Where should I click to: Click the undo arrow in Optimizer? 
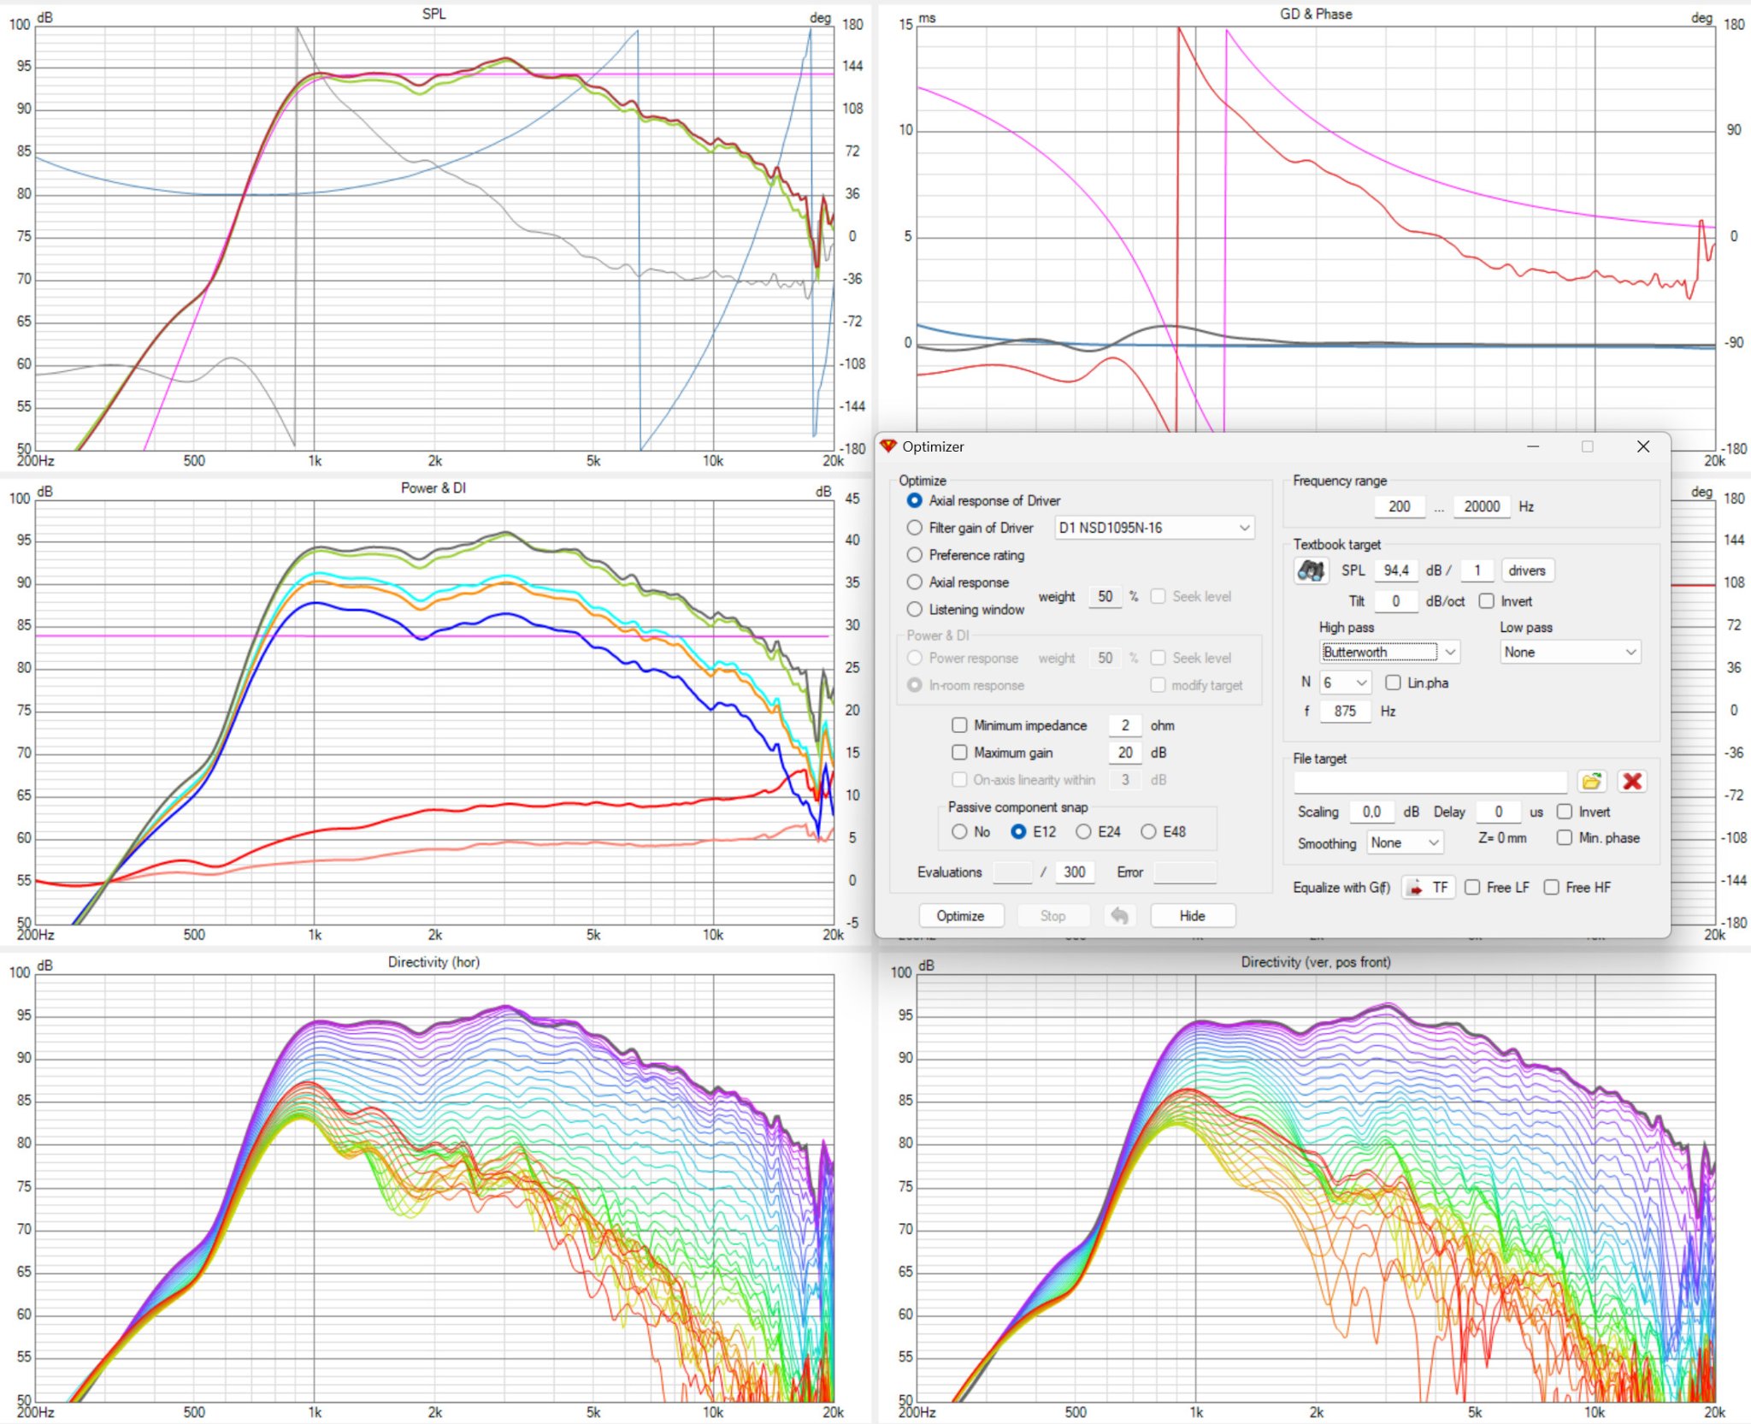coord(1119,916)
